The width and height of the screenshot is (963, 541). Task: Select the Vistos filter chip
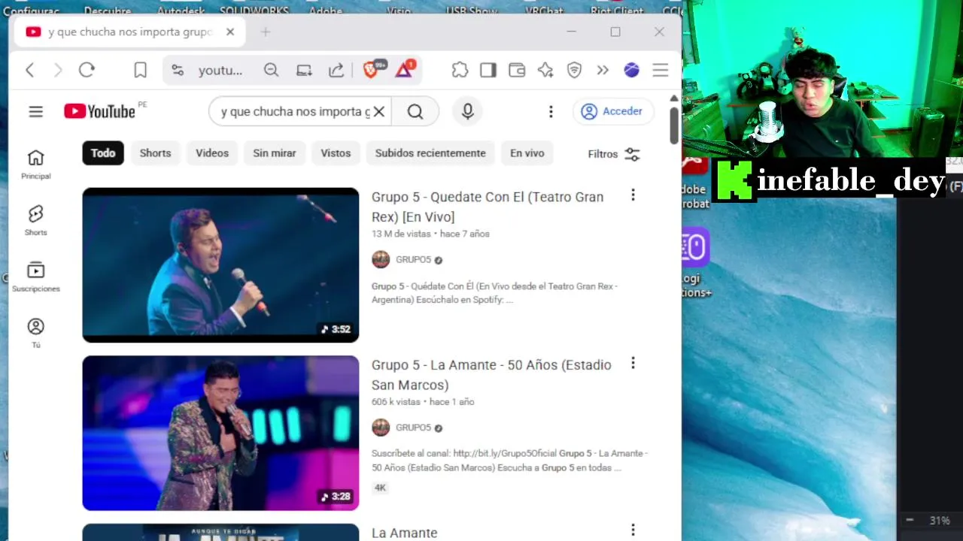pyautogui.click(x=336, y=153)
